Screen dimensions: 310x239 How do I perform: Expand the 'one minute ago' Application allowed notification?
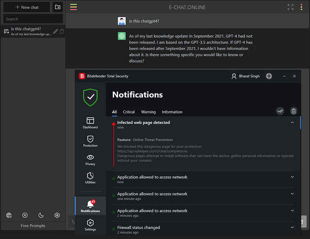coord(292,194)
